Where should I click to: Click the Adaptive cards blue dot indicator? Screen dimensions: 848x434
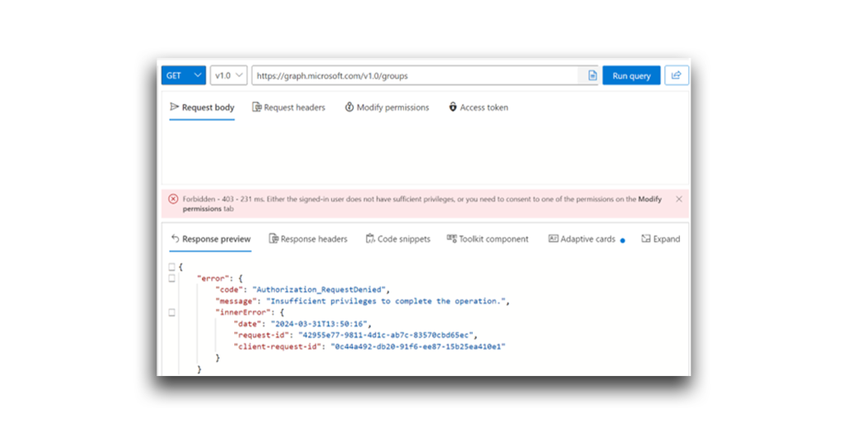tap(623, 240)
